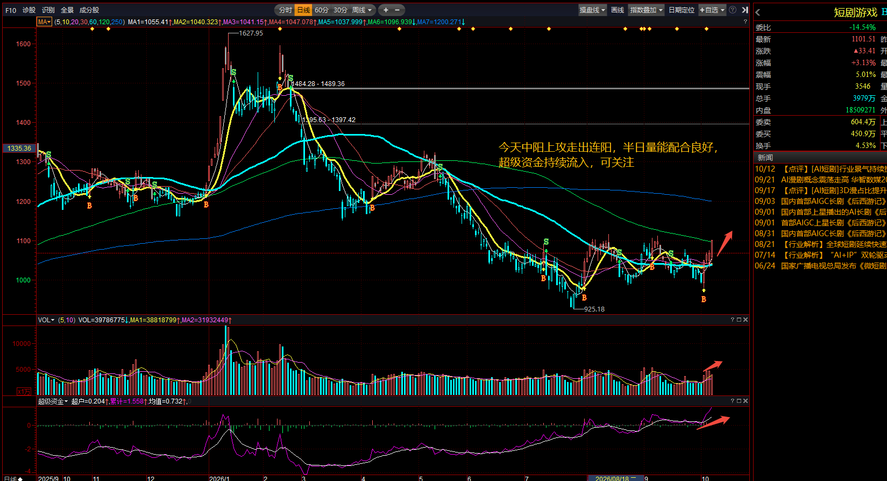
Task: Maximize the 超级资金 indicator panel
Action: [739, 401]
